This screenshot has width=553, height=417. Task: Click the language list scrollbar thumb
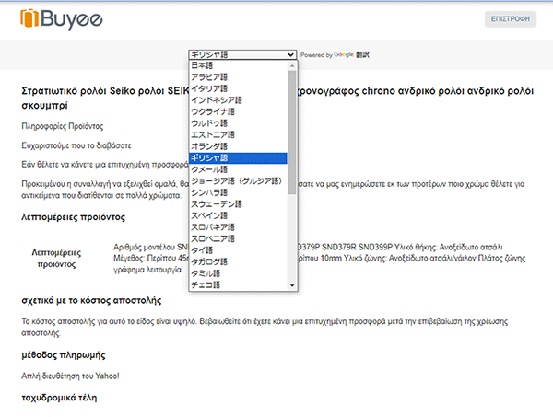tap(292, 133)
